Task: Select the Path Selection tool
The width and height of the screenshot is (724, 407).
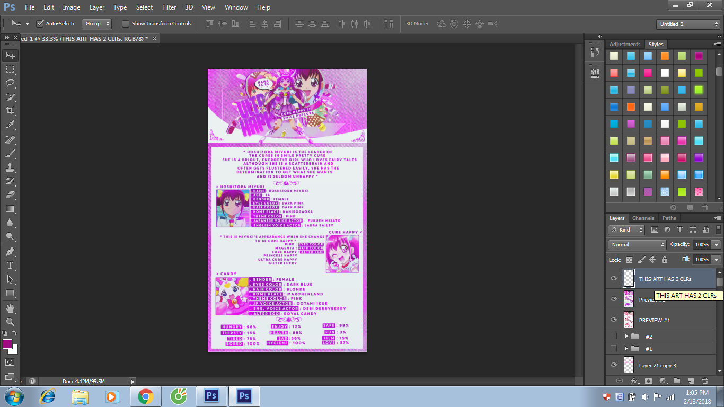Action: (x=10, y=279)
